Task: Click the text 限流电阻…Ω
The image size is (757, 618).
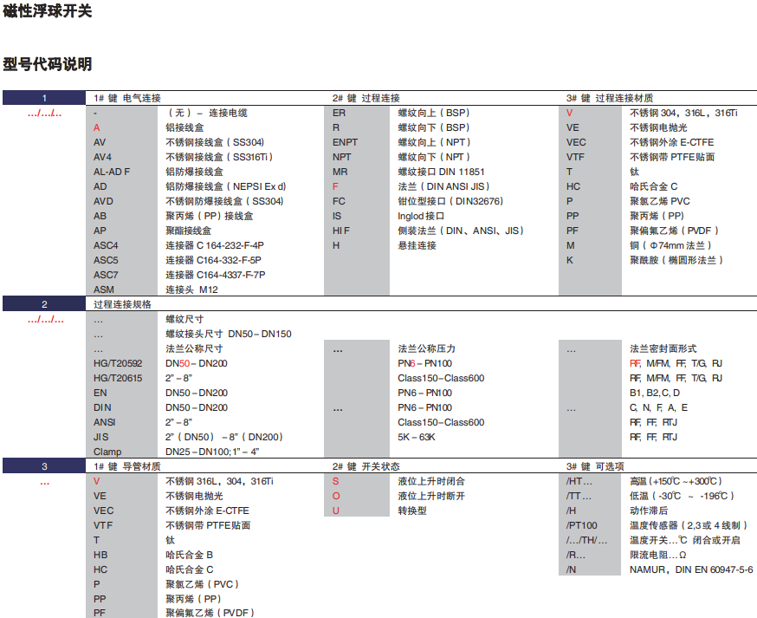Action: click(658, 555)
